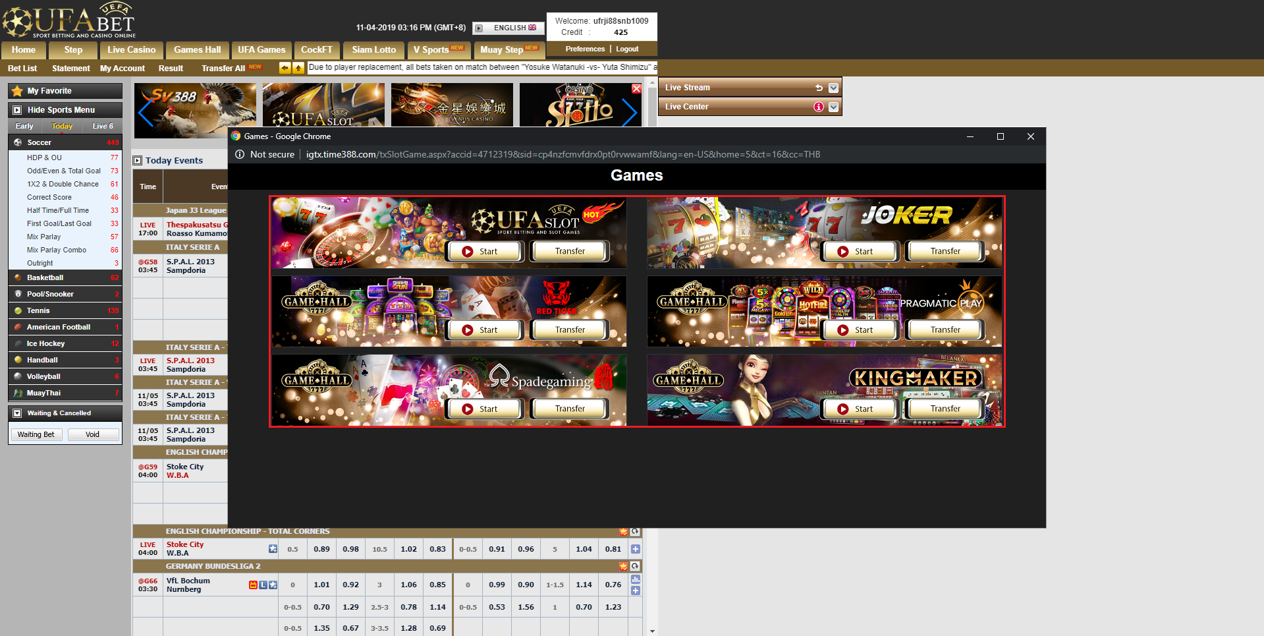Click the Soccer ball icon in sports menu
1264x636 pixels.
[18, 142]
